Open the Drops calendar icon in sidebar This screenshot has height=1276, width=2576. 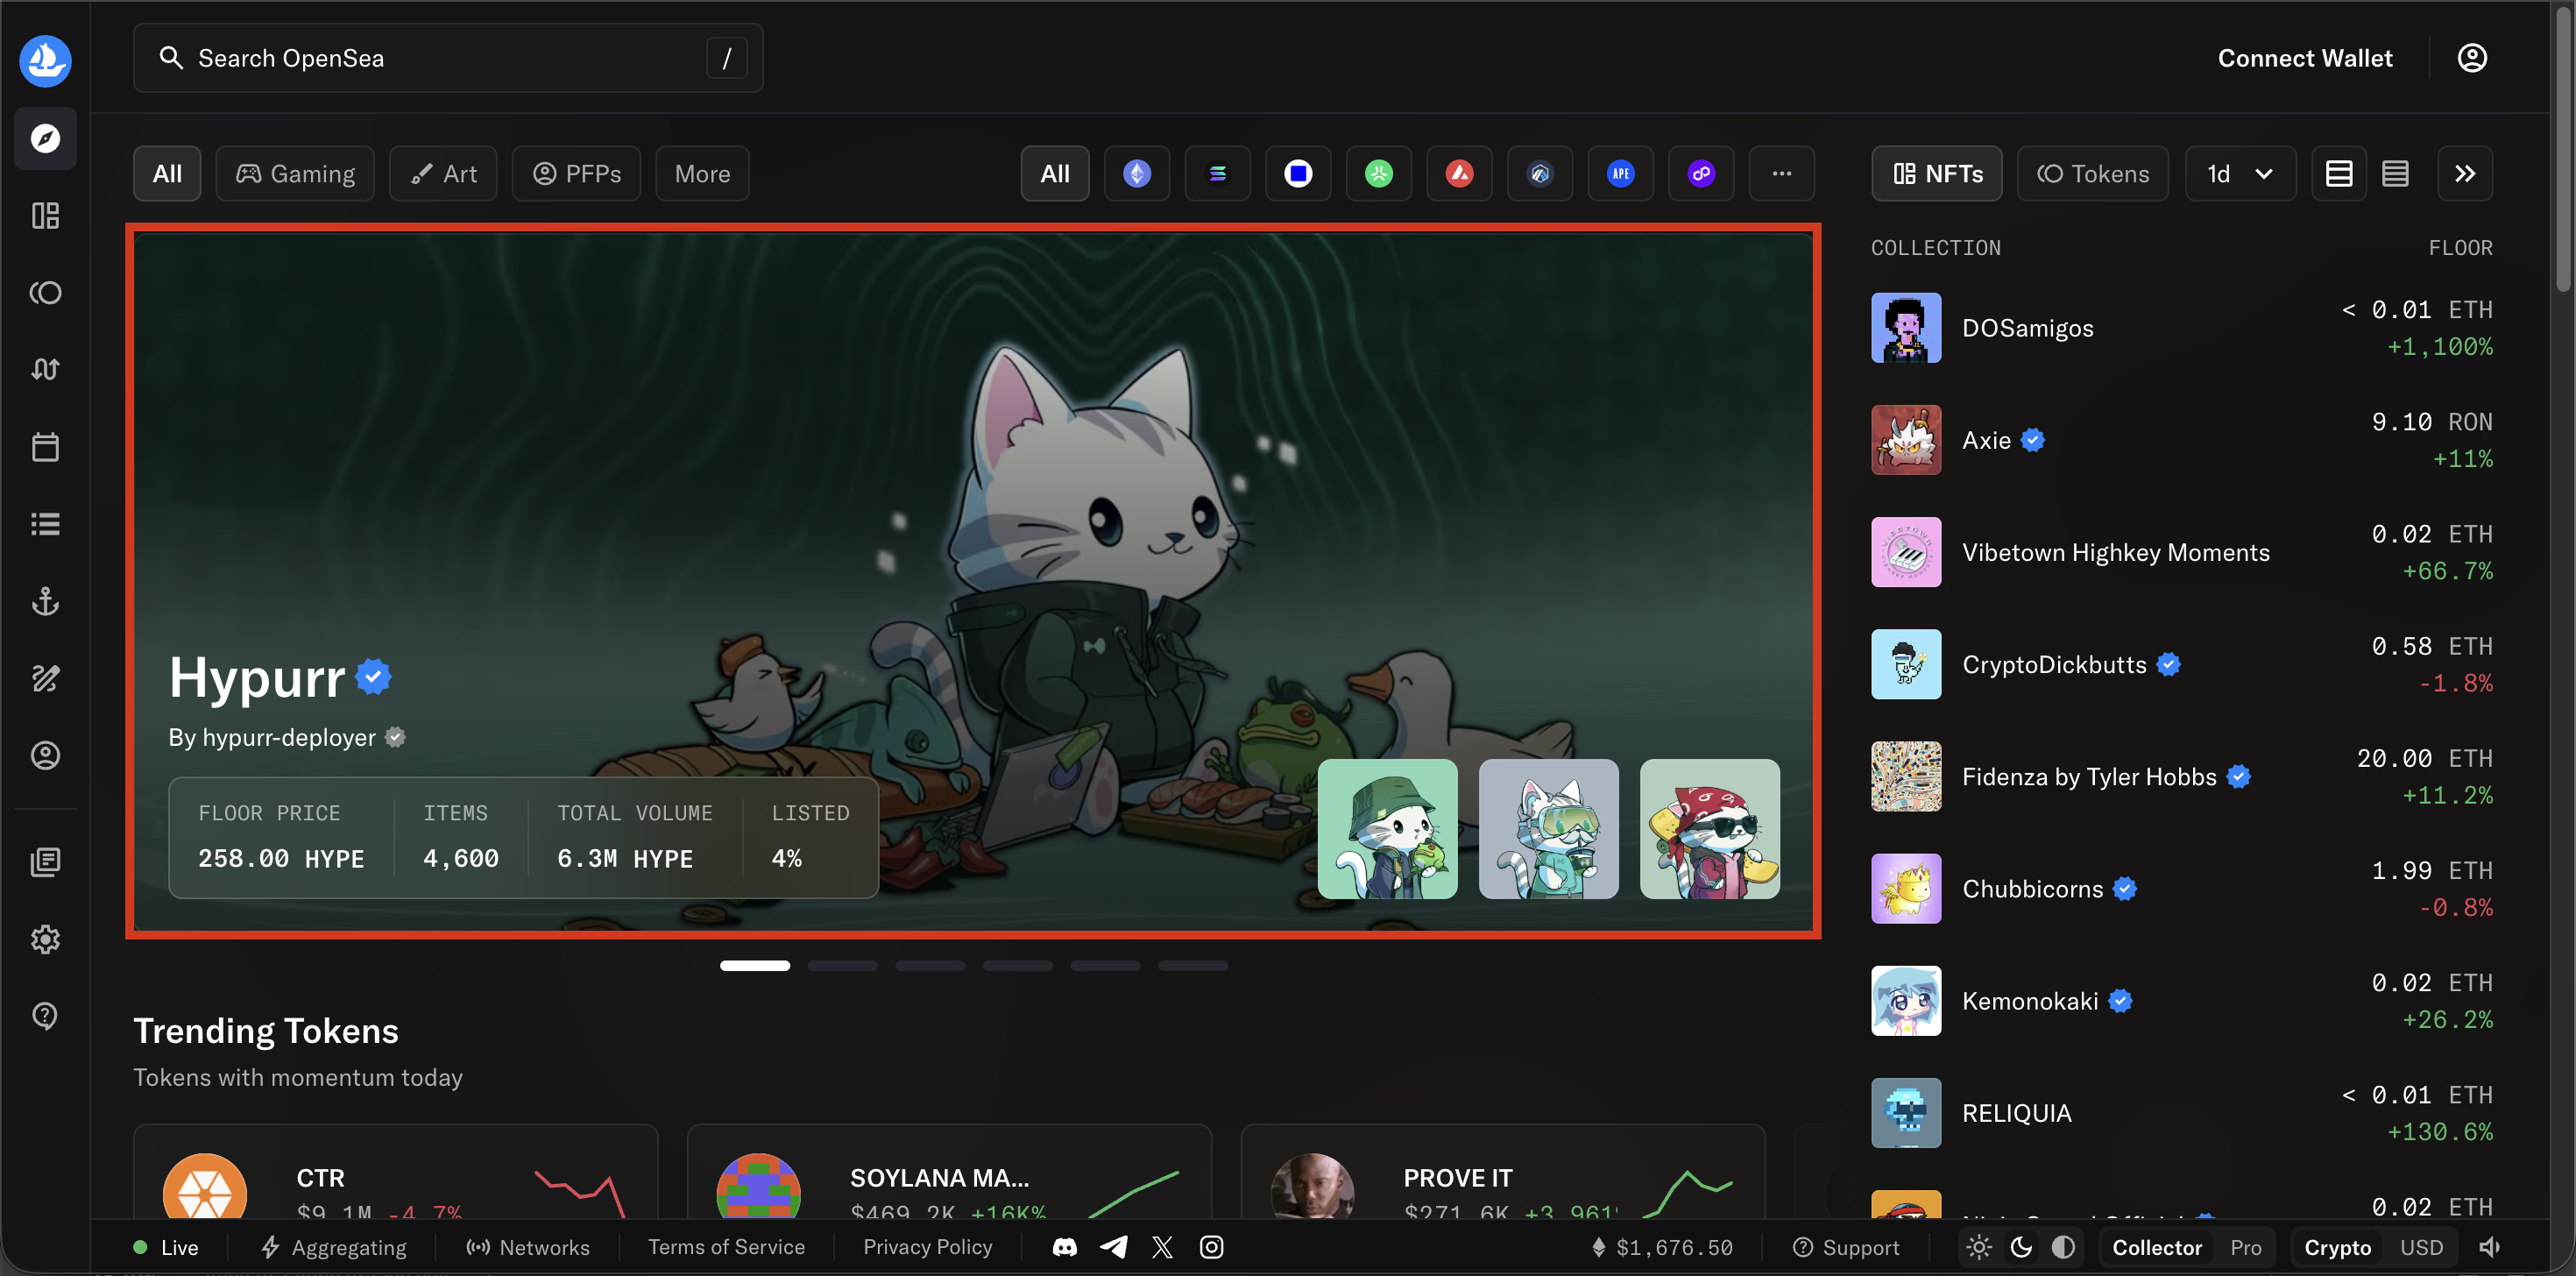click(45, 446)
